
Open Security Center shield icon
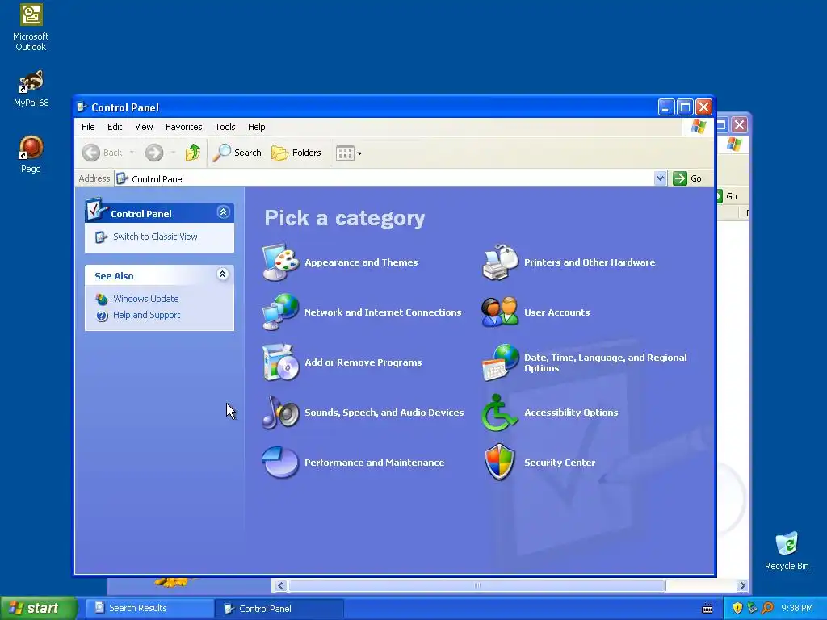tap(501, 463)
